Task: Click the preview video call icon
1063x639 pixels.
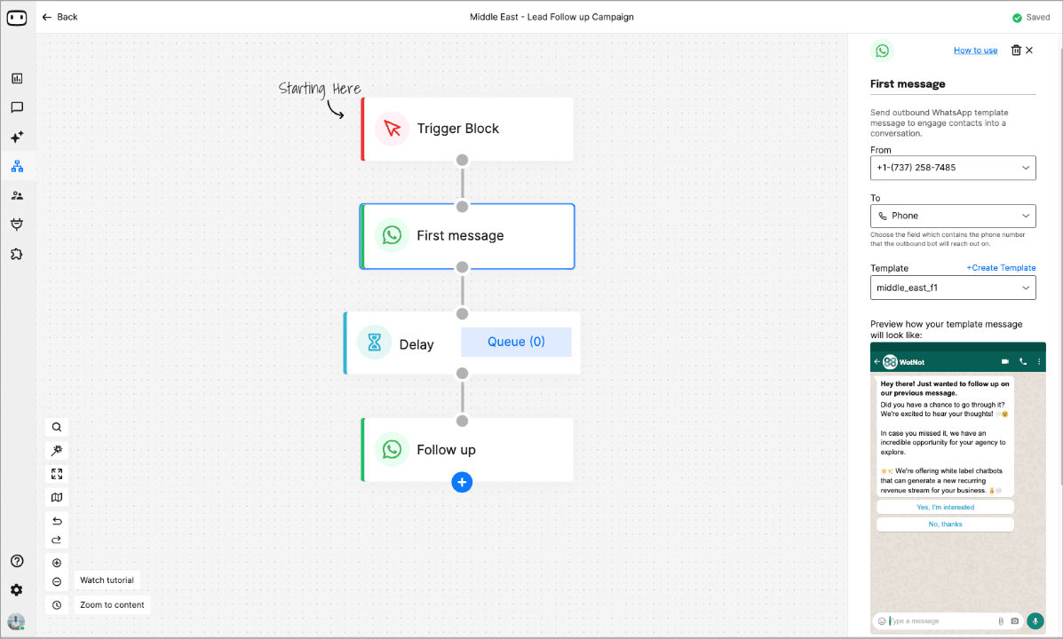Action: click(1004, 362)
